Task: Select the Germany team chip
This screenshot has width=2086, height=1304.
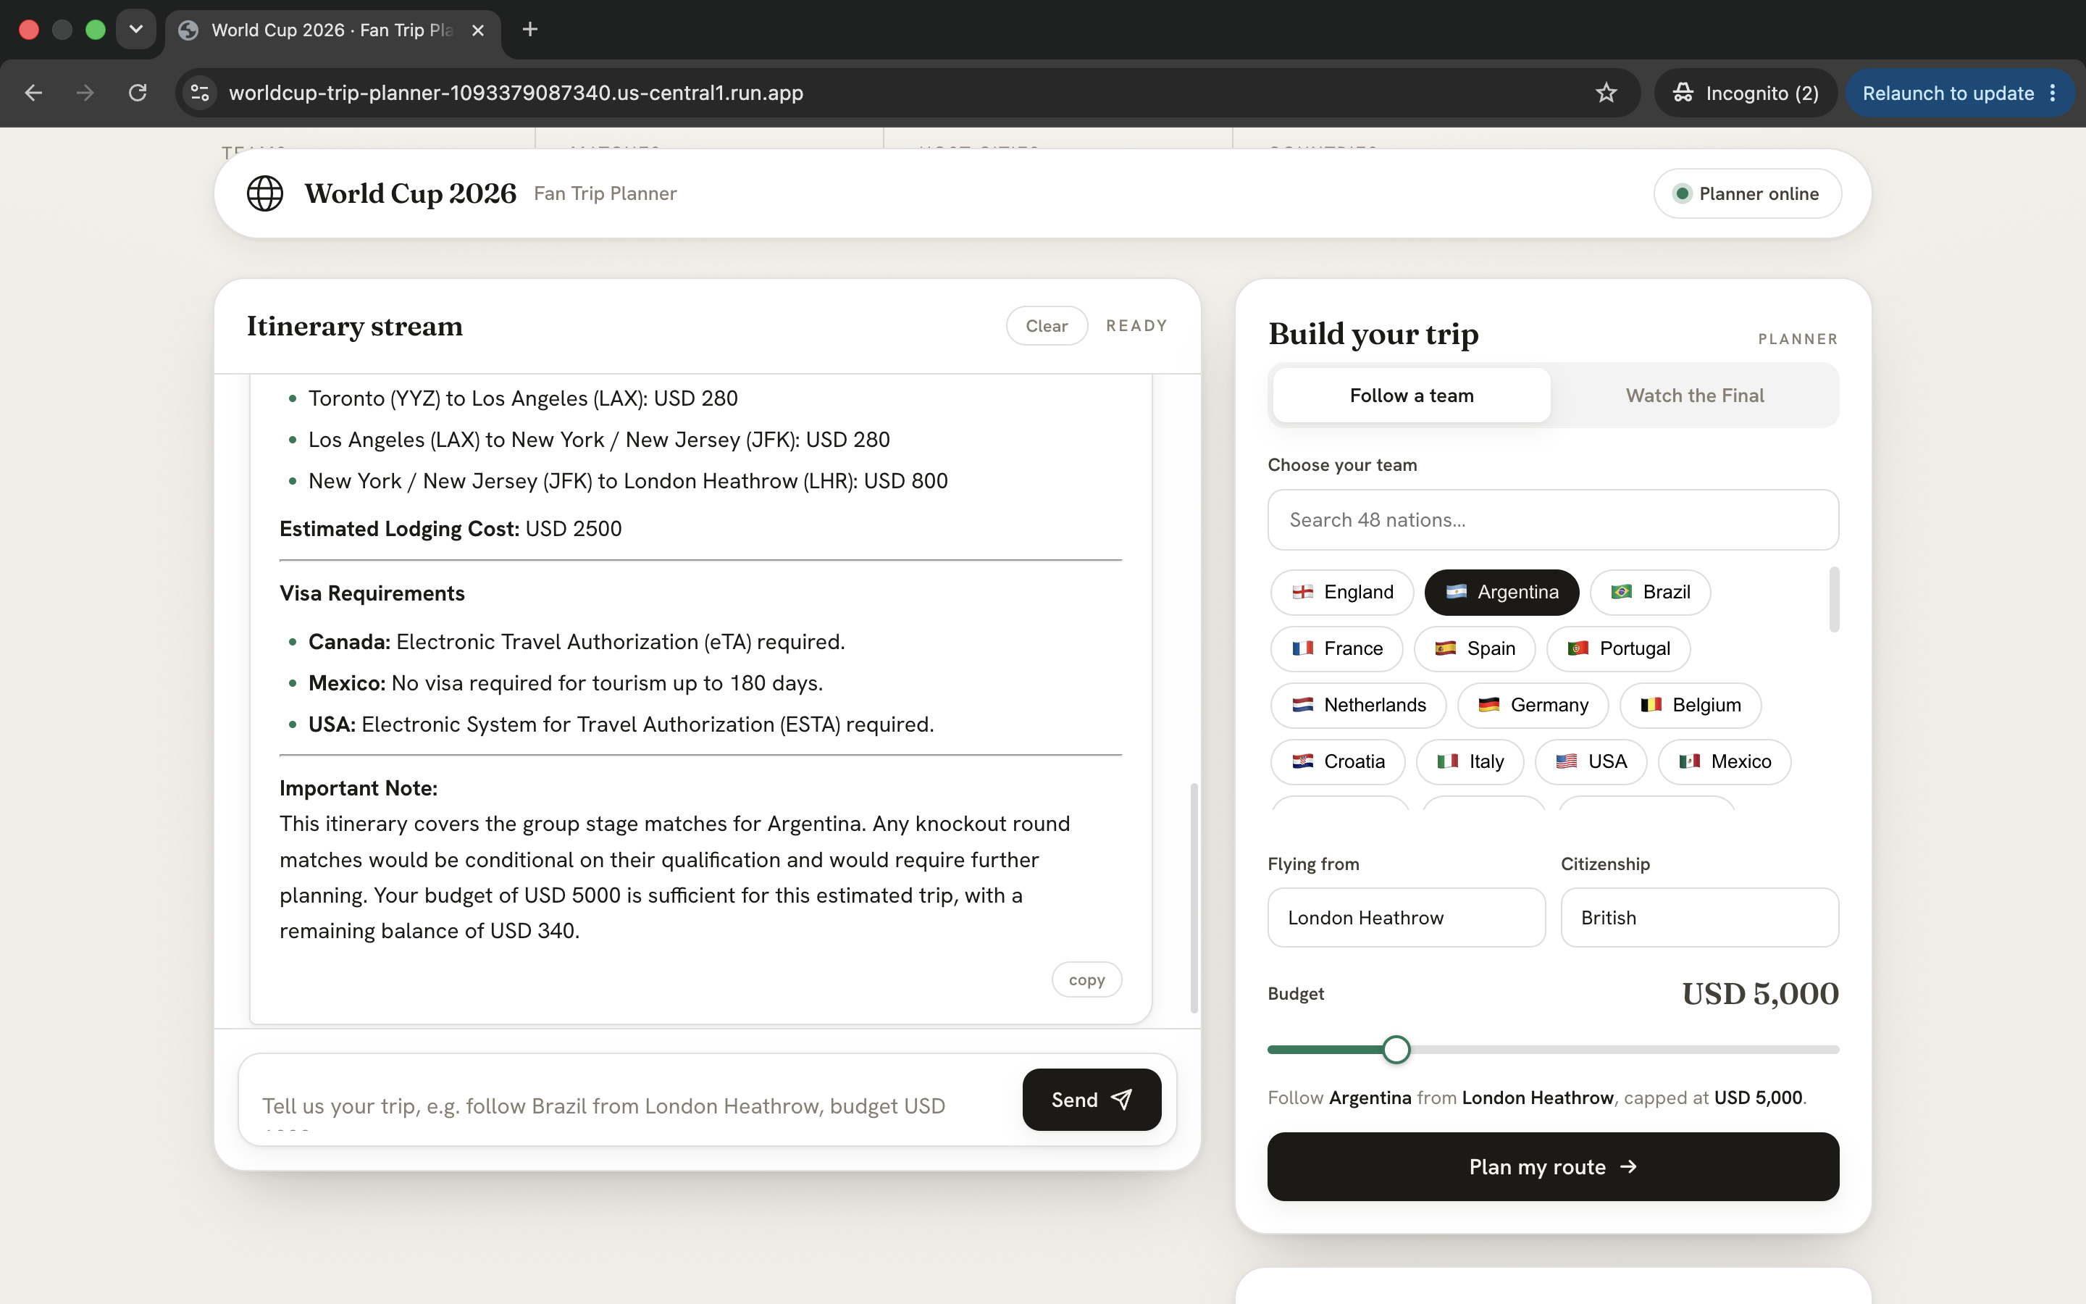Action: click(x=1533, y=706)
